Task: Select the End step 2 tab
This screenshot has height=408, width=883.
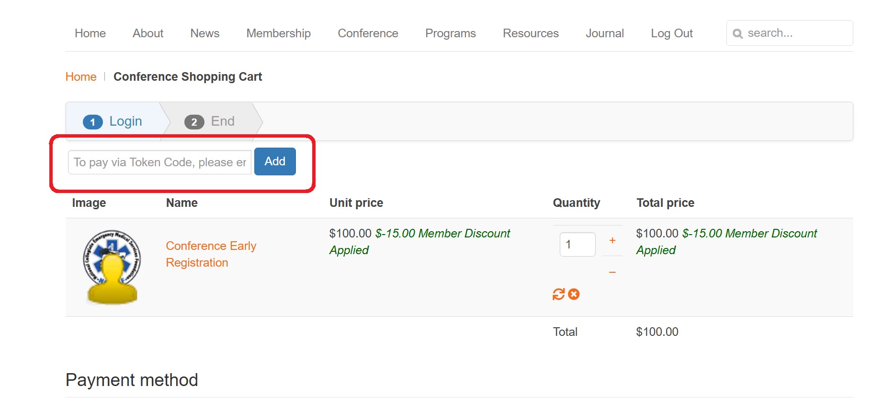Action: (210, 121)
